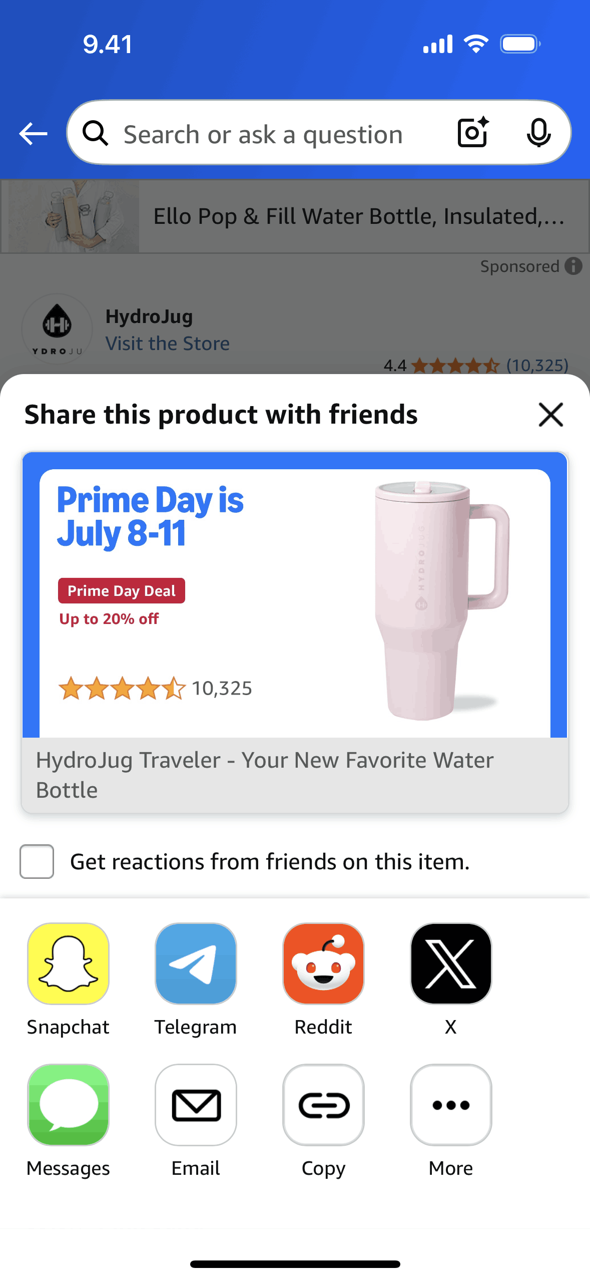
Task: Tap the search input field
Action: pyautogui.click(x=263, y=134)
